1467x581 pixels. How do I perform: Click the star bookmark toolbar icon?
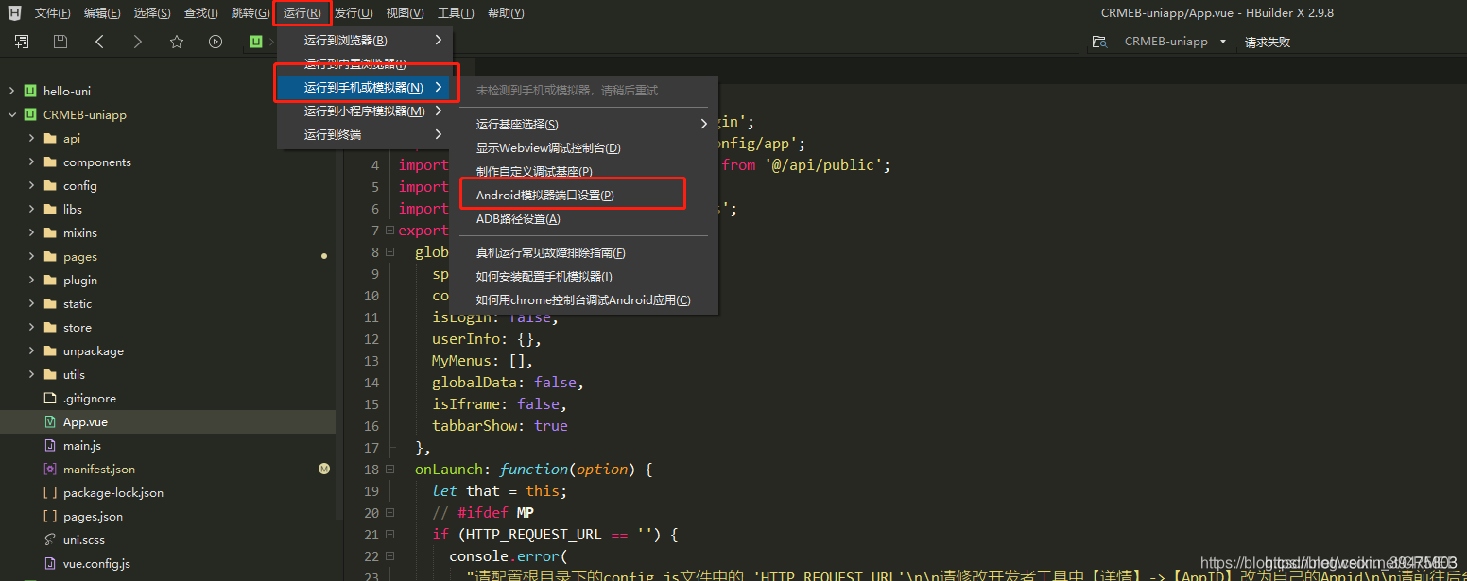click(177, 42)
